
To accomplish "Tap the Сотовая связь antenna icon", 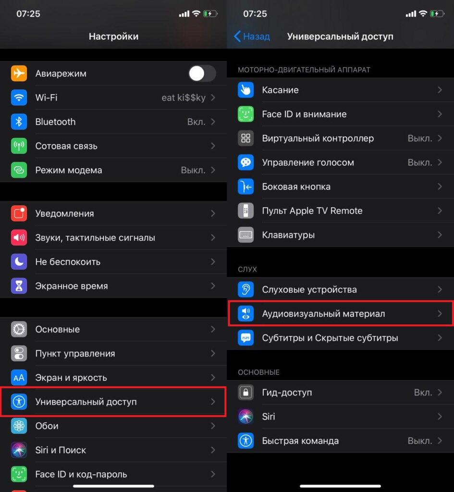I will point(19,146).
